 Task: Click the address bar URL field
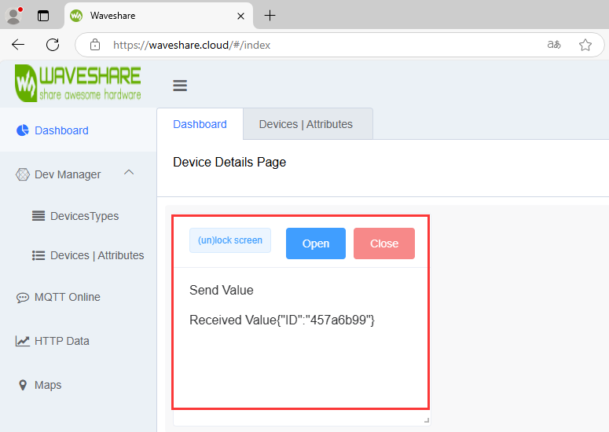314,45
